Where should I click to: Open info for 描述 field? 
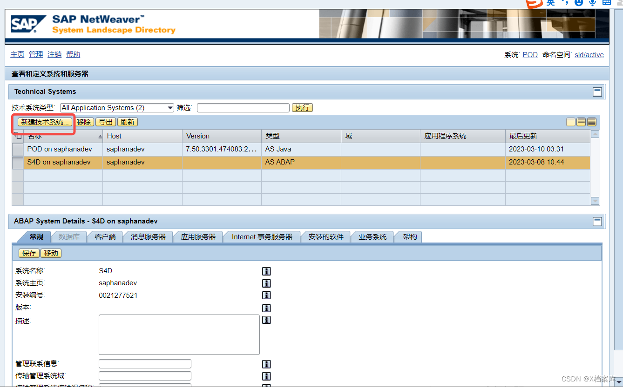pos(266,320)
